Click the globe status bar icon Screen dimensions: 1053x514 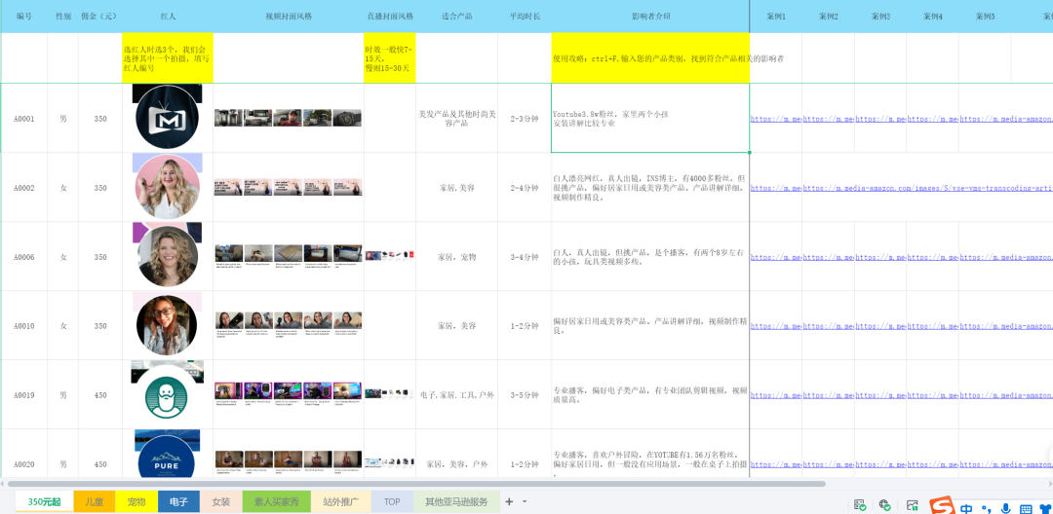[x=885, y=504]
